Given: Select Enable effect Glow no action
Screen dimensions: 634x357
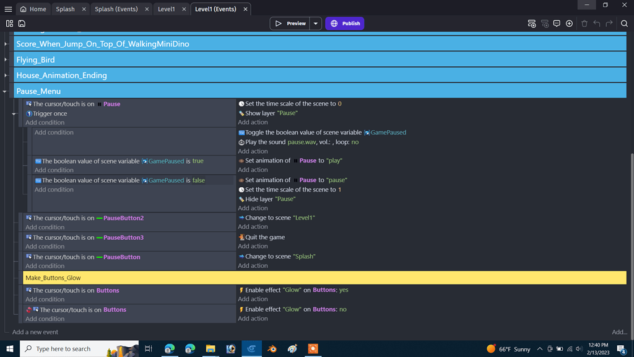Looking at the screenshot, I should [x=292, y=309].
